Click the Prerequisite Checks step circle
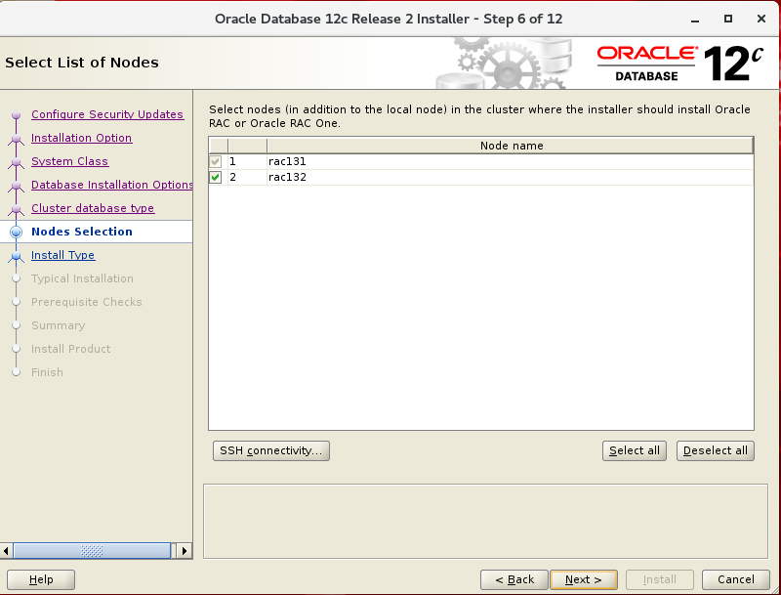This screenshot has width=781, height=595. tap(16, 302)
